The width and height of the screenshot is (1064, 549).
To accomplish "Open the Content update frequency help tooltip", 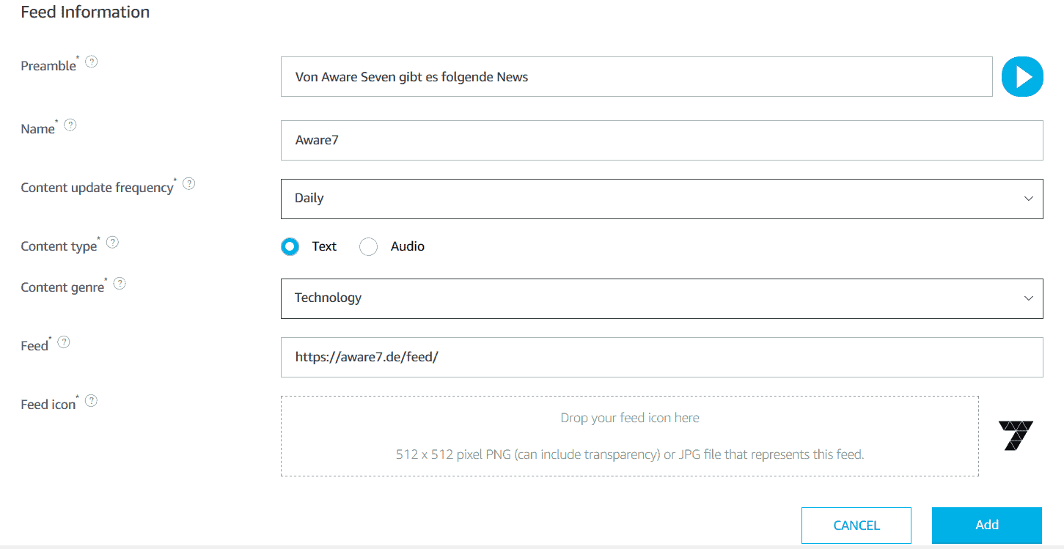I will click(188, 183).
